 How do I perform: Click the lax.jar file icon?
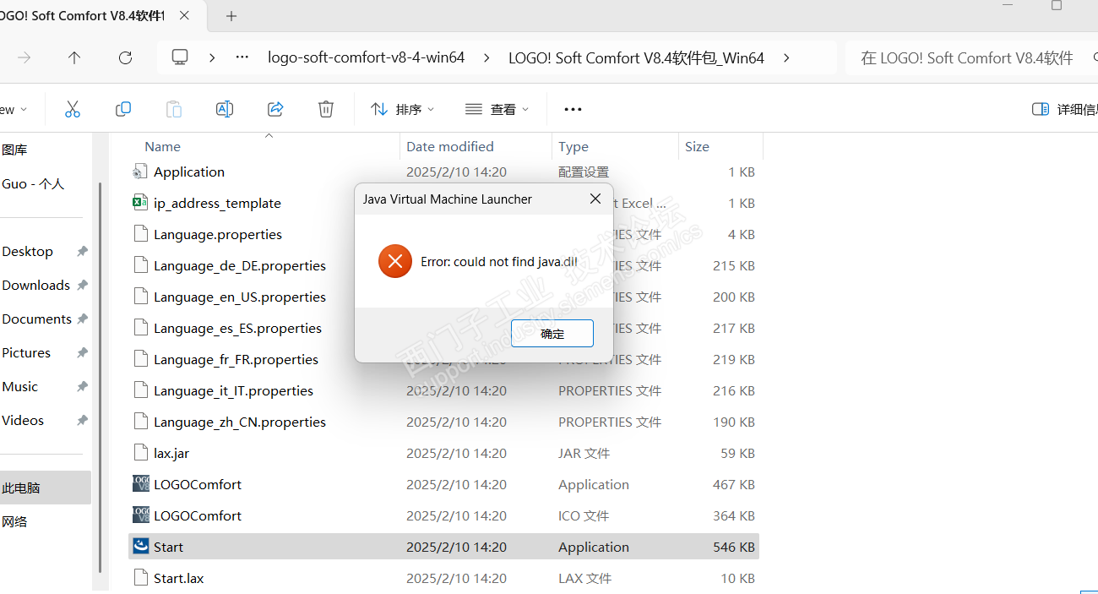click(140, 453)
